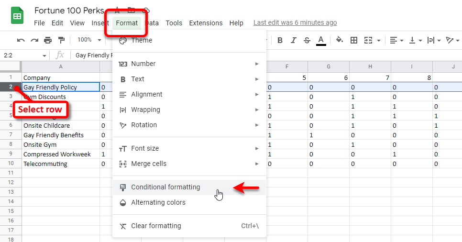
Task: Select row 1 header
Action: click(11, 77)
